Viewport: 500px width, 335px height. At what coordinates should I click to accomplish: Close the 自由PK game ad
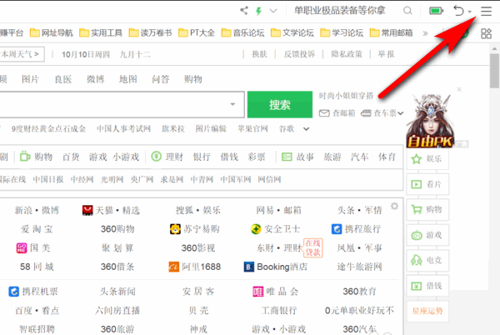tap(459, 89)
